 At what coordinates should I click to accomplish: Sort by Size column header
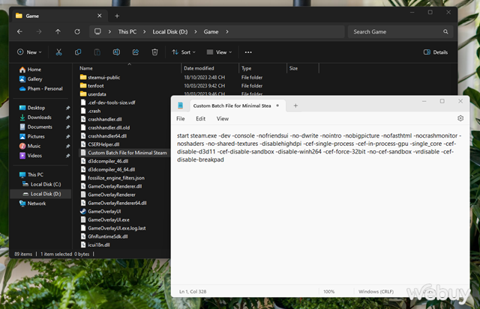293,68
